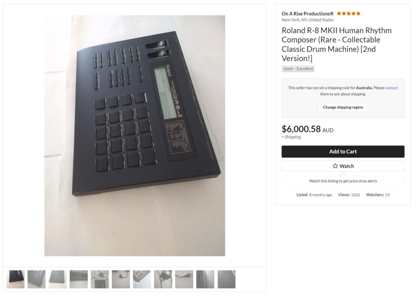Select the eighth thumbnail showing cables

163,279
